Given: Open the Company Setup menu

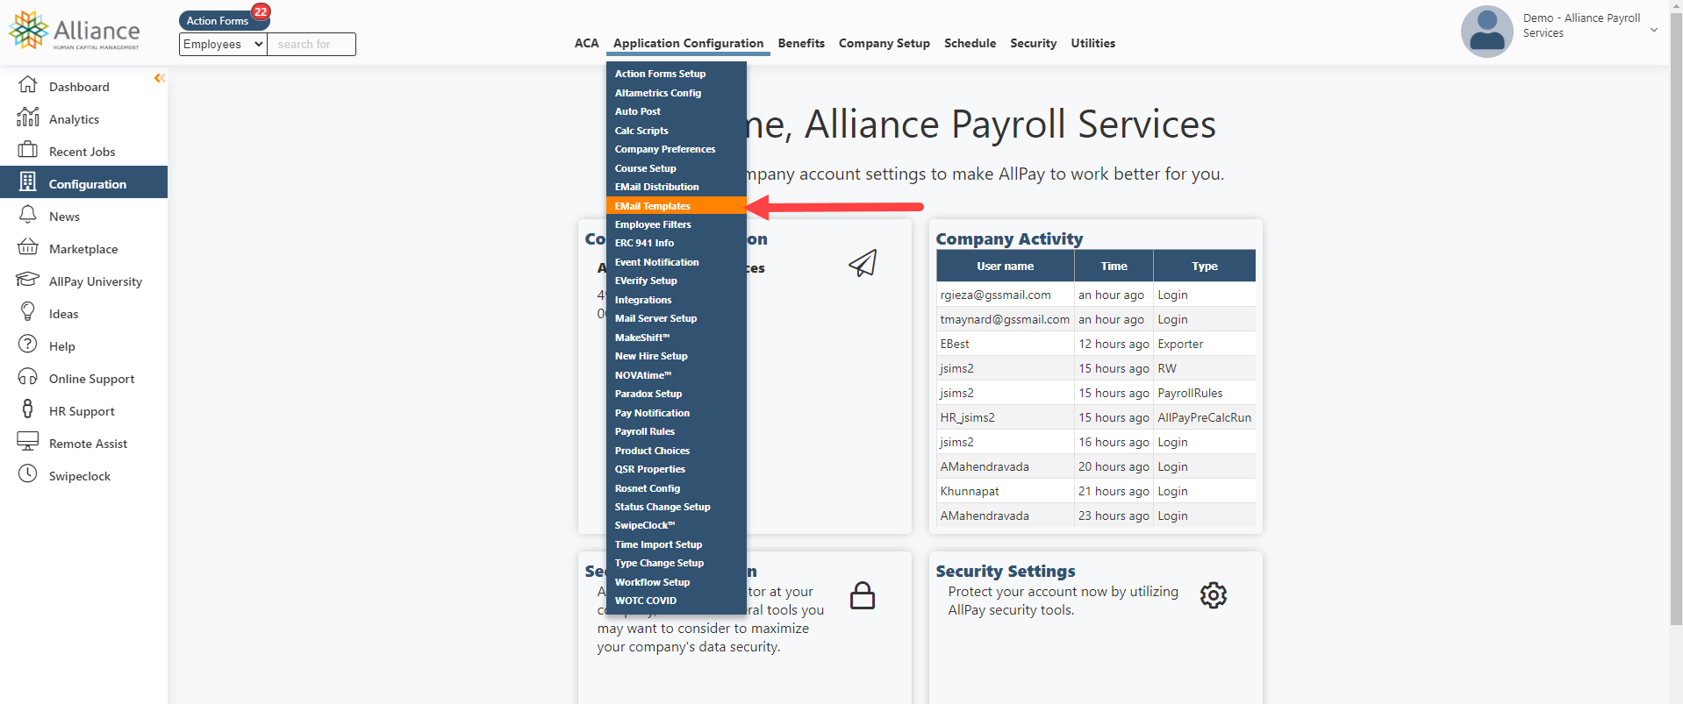Looking at the screenshot, I should (x=884, y=43).
